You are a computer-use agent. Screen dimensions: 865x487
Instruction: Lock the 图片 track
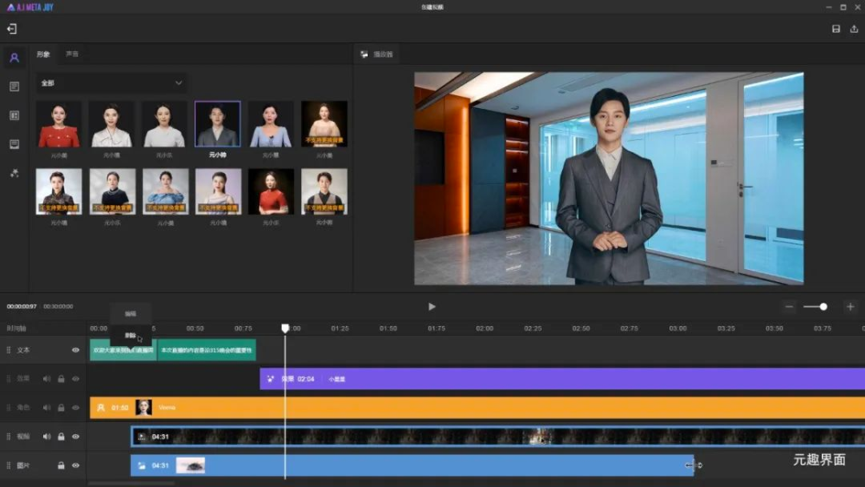point(61,465)
